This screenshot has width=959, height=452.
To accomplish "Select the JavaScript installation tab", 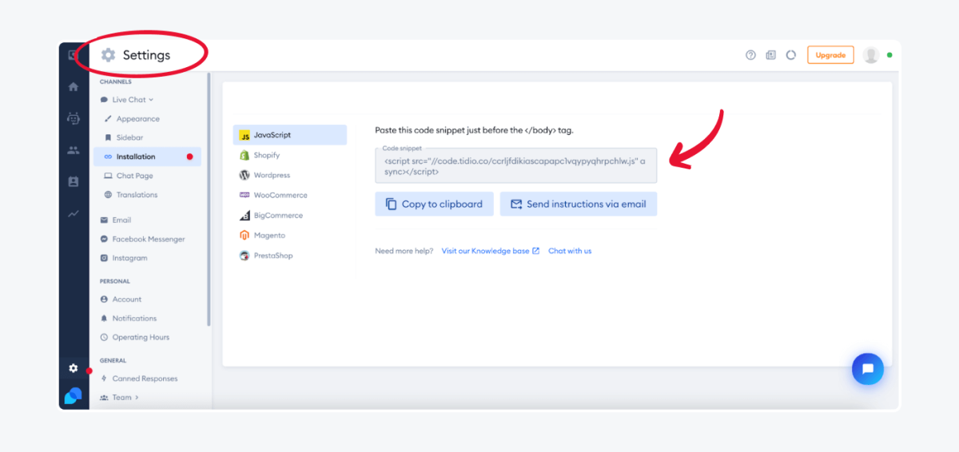I will coord(290,135).
